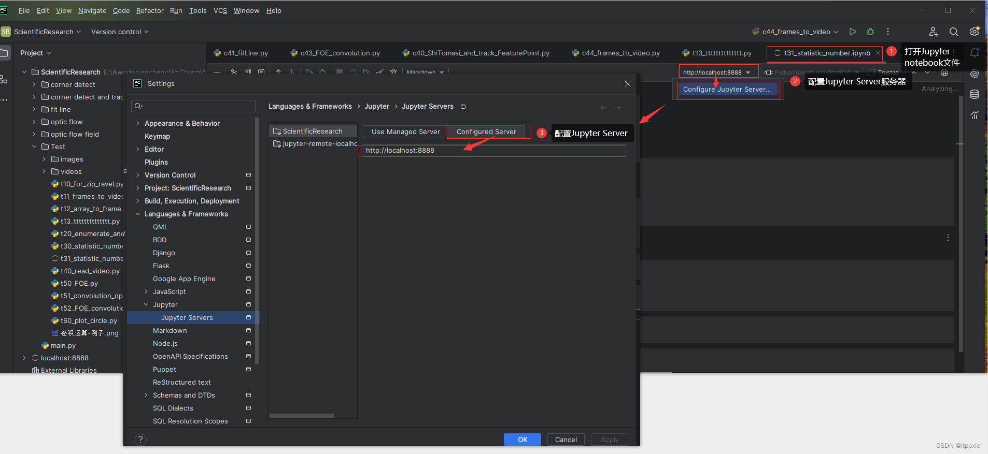Open the Refactor menu
This screenshot has width=988, height=454.
tap(150, 10)
